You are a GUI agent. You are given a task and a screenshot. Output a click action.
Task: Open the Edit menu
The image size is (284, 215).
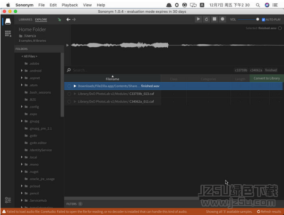pos(53,5)
